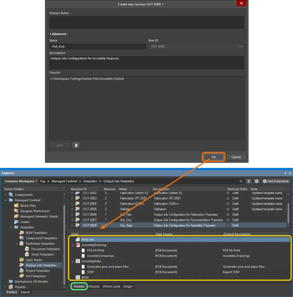
Task: Click the SCH Templates folder icon
Action: [x=22, y=276]
